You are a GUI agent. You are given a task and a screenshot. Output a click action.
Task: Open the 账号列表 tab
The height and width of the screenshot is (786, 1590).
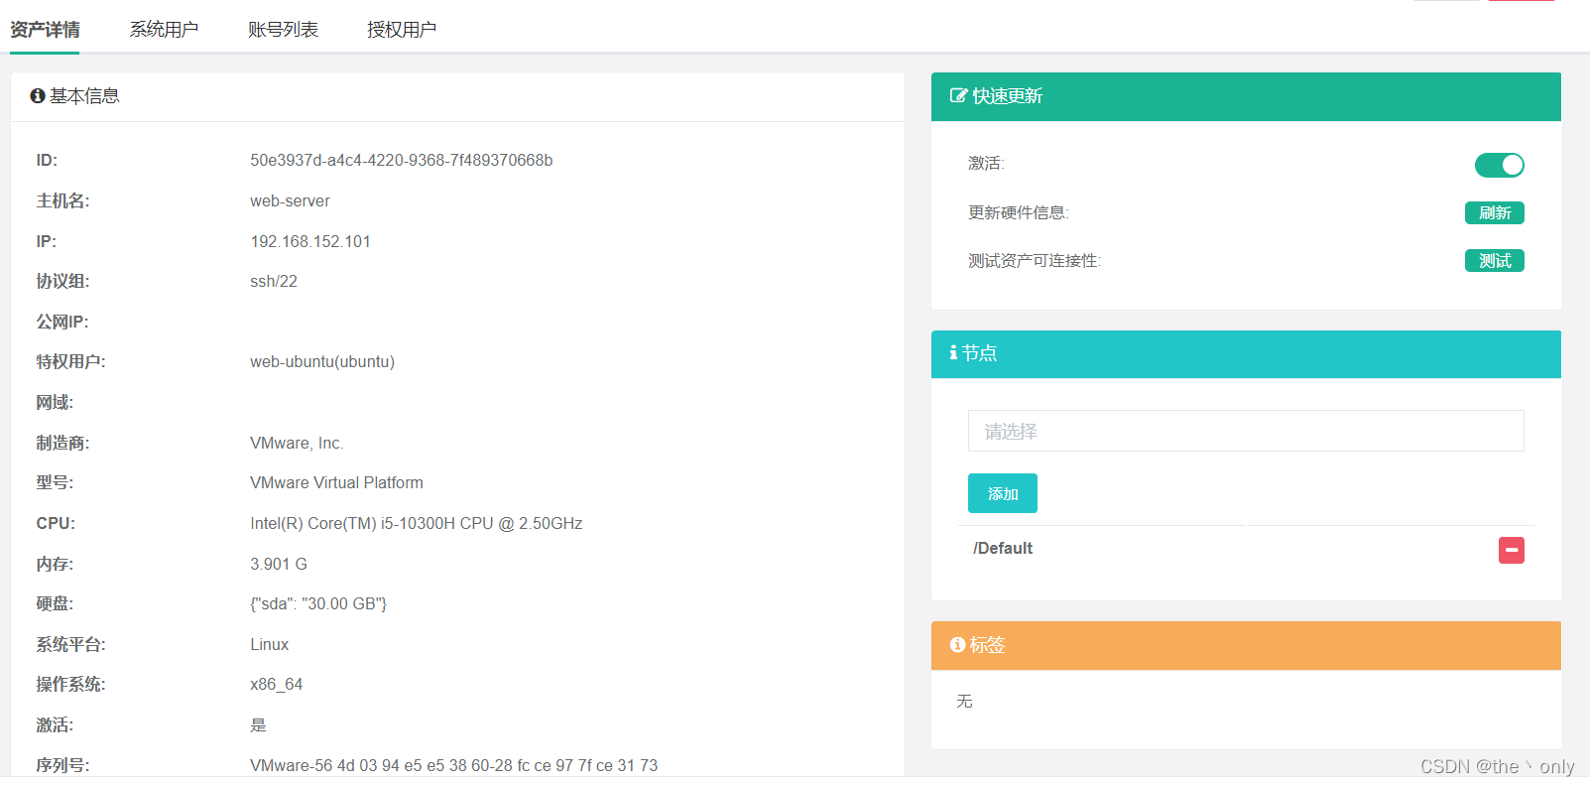[283, 30]
